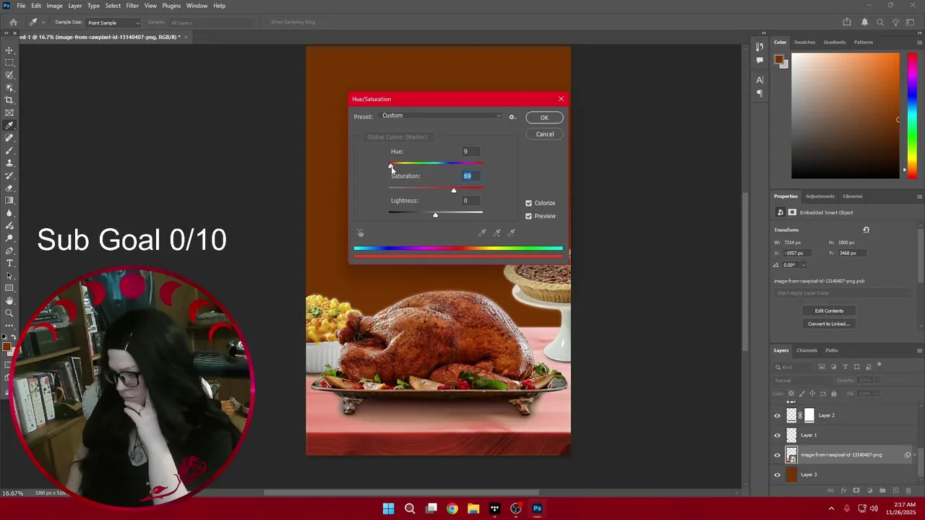The width and height of the screenshot is (925, 520).
Task: Hide Layer 3 with its eye icon
Action: [778, 474]
